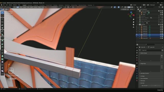The width and height of the screenshot is (164, 92).
Task: Toggle visibility eye of Cube.001
Action: [161, 26]
